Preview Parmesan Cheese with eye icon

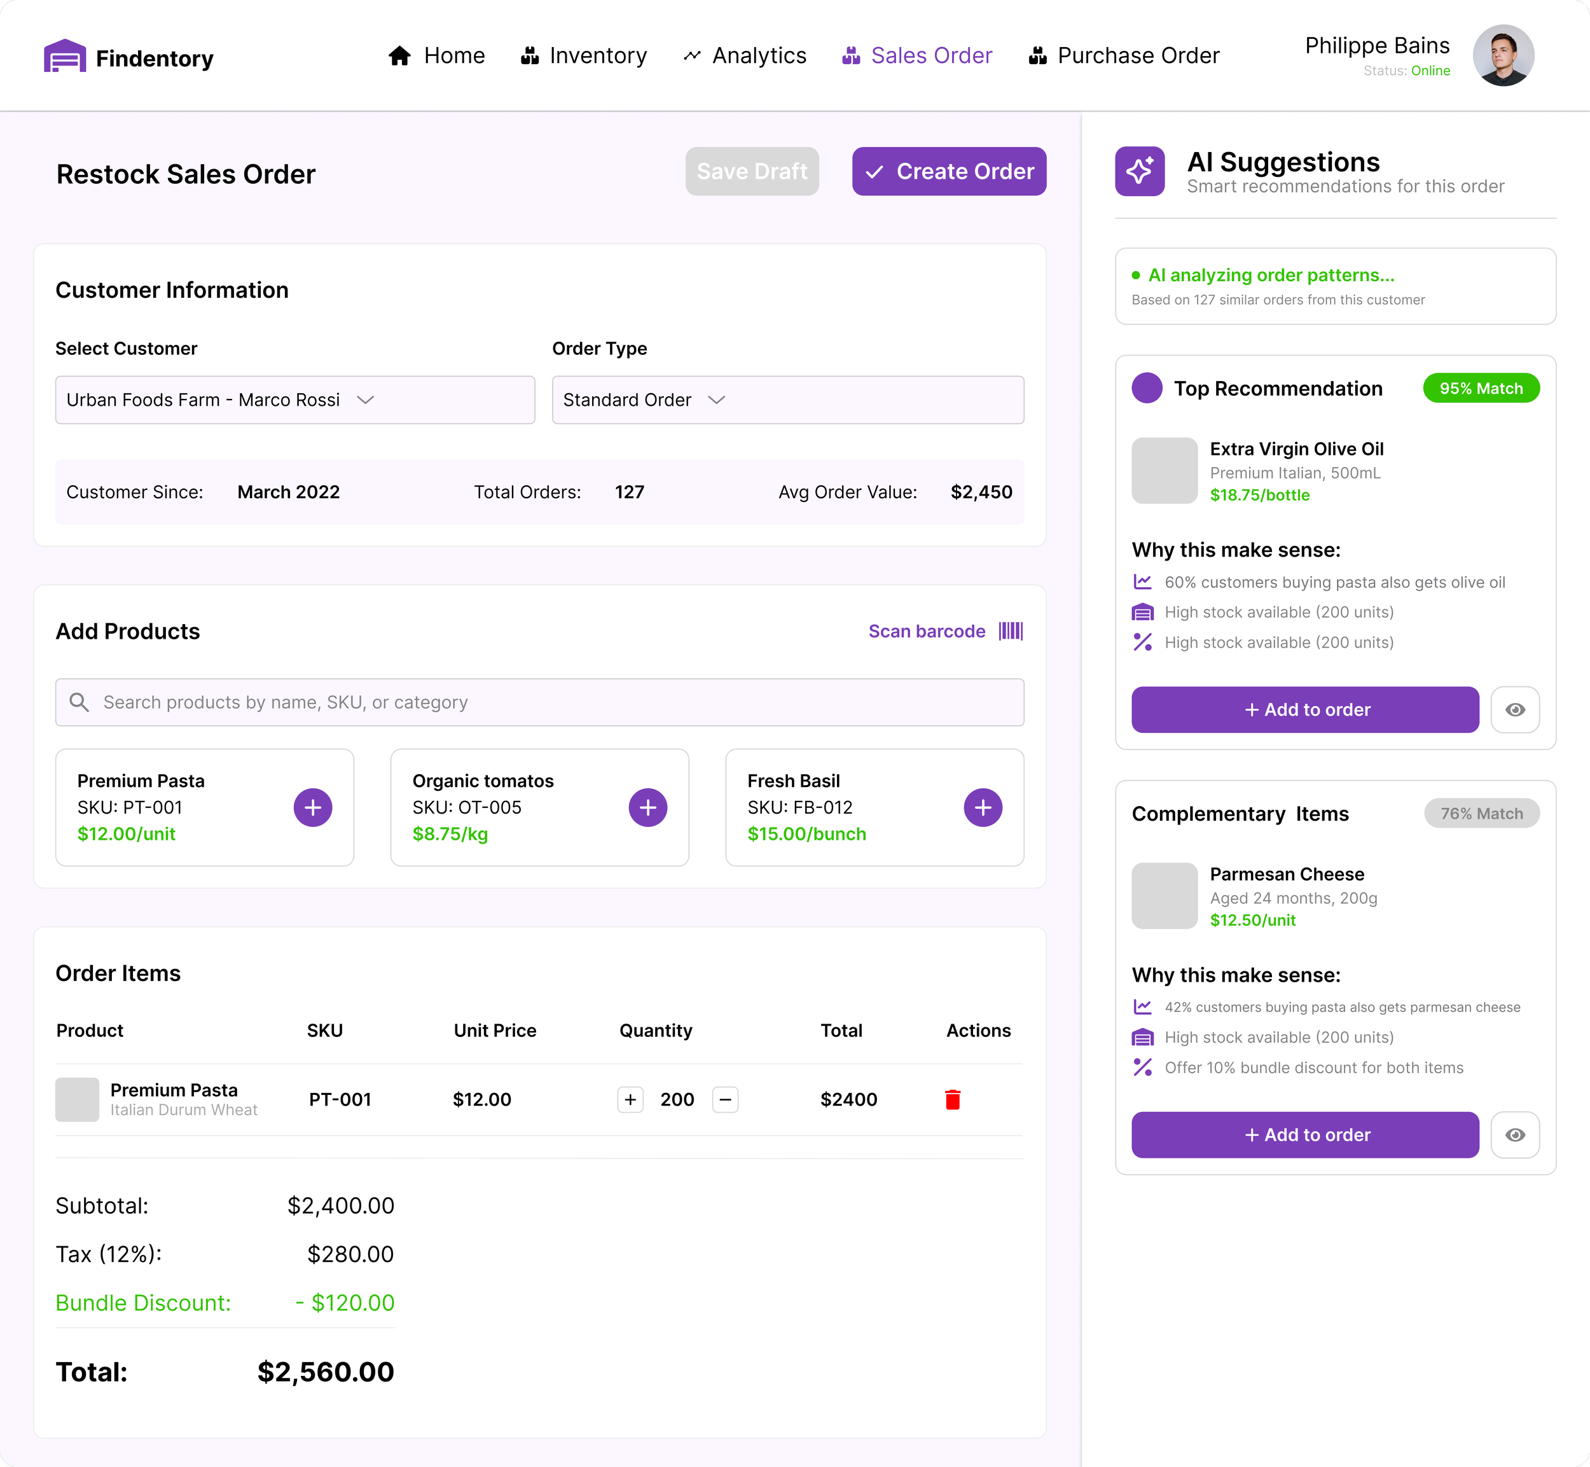pyautogui.click(x=1514, y=1135)
